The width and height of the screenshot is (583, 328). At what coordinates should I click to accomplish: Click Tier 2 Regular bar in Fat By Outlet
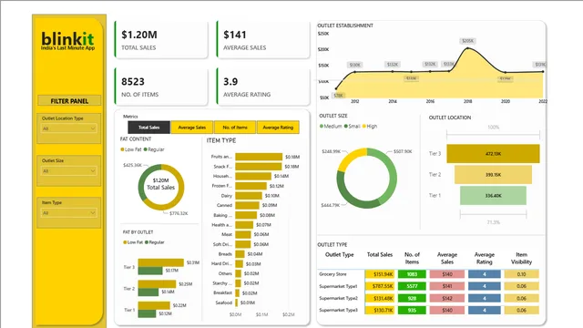148,292
